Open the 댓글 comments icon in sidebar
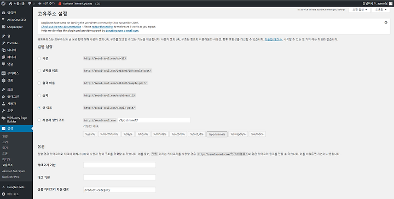The height and width of the screenshot is (199, 394). pyautogui.click(x=3, y=65)
